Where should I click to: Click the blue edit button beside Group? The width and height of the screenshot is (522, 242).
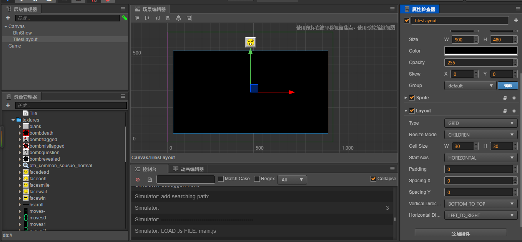[x=508, y=86]
